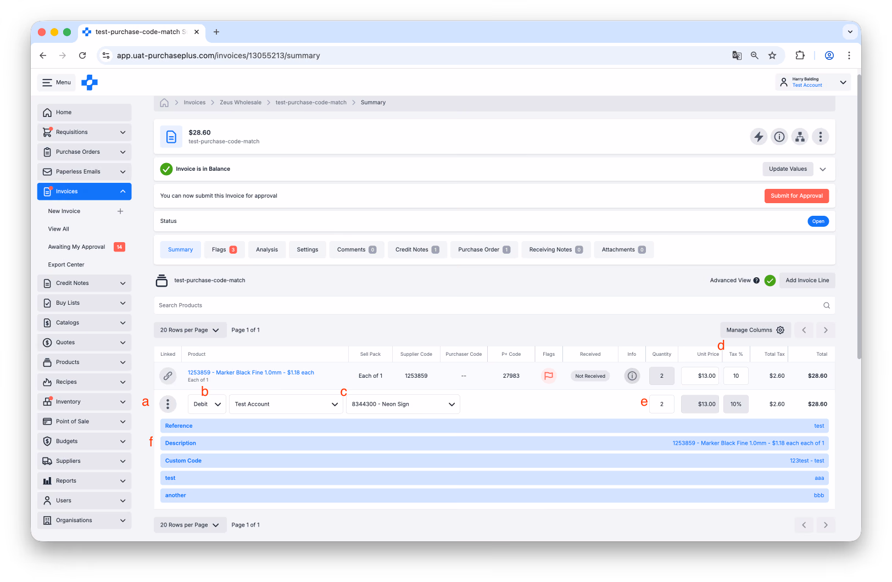Bookmark this page with the star icon

pos(772,55)
